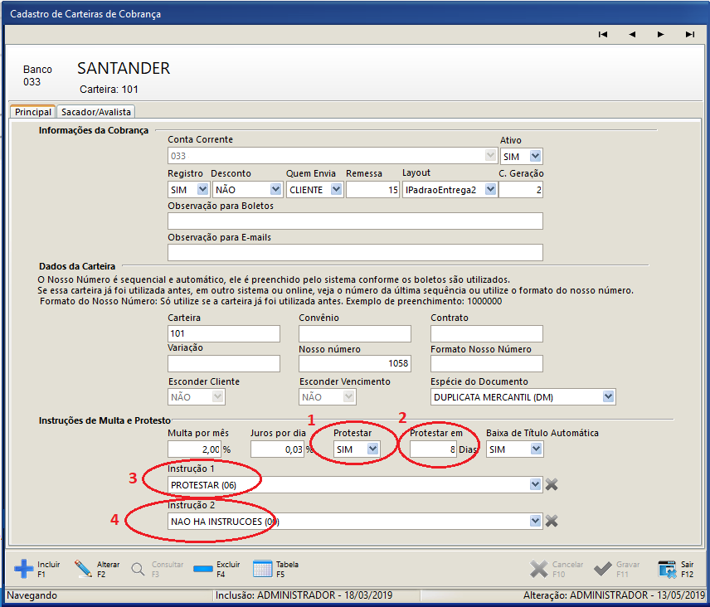
Task: Click 'Alteração: ADMINISTRADOR - 13/05/2019' status text
Action: pyautogui.click(x=614, y=595)
